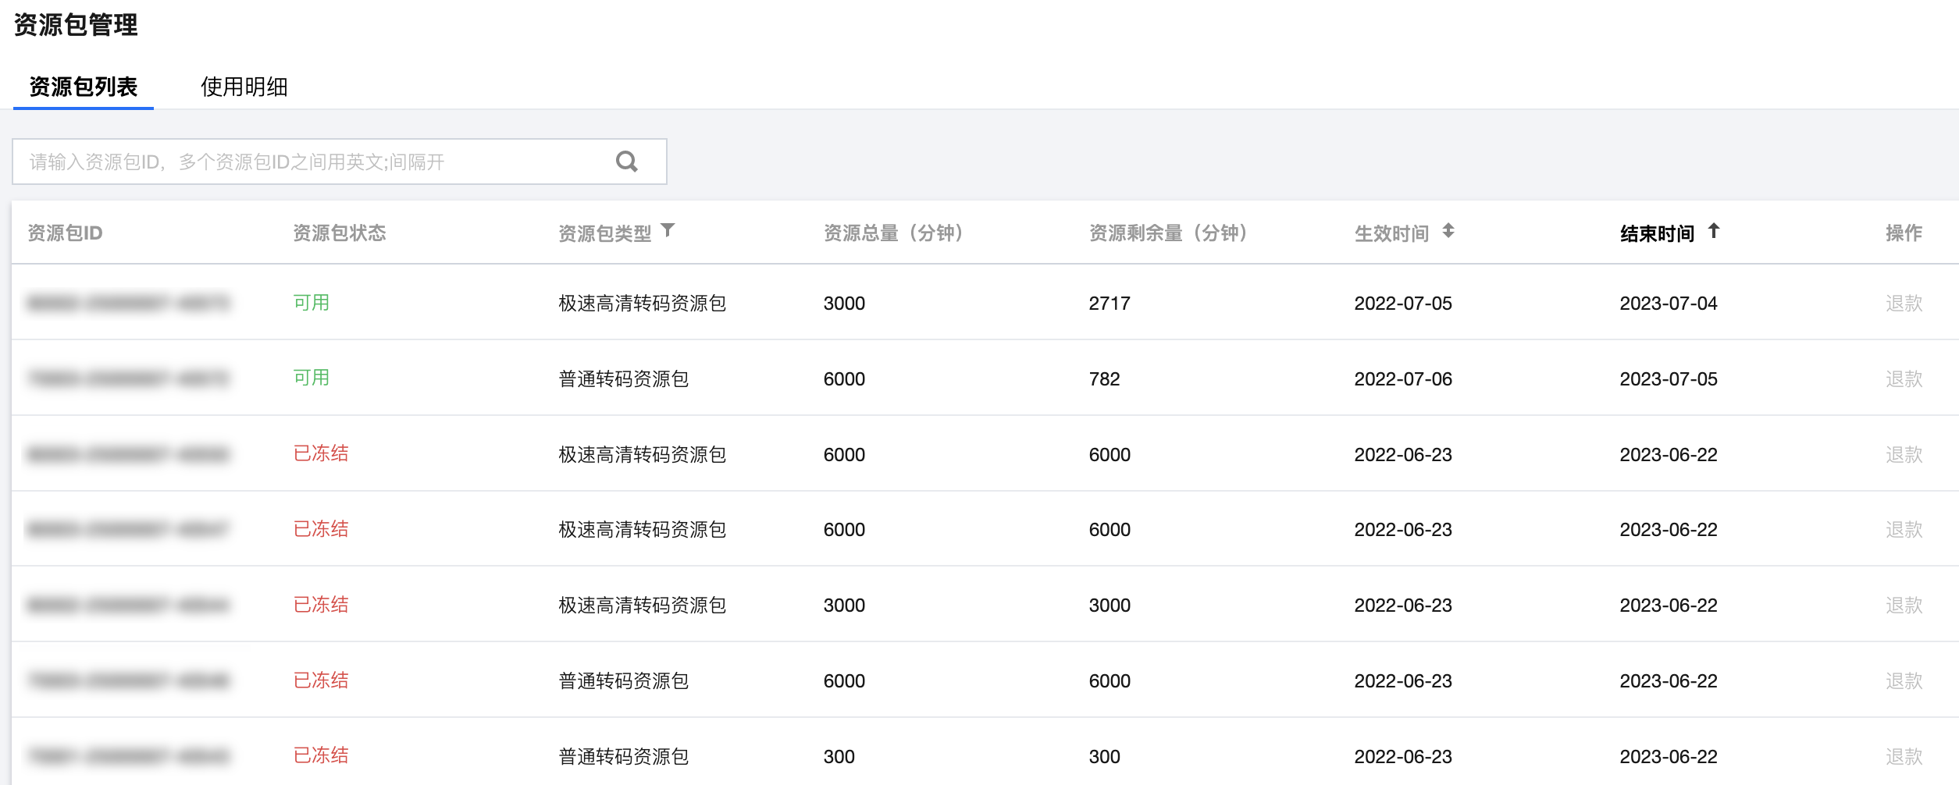Screen dimensions: 1959x785
Task: Open the 资源包类型 filter funnel icon
Action: pyautogui.click(x=668, y=230)
